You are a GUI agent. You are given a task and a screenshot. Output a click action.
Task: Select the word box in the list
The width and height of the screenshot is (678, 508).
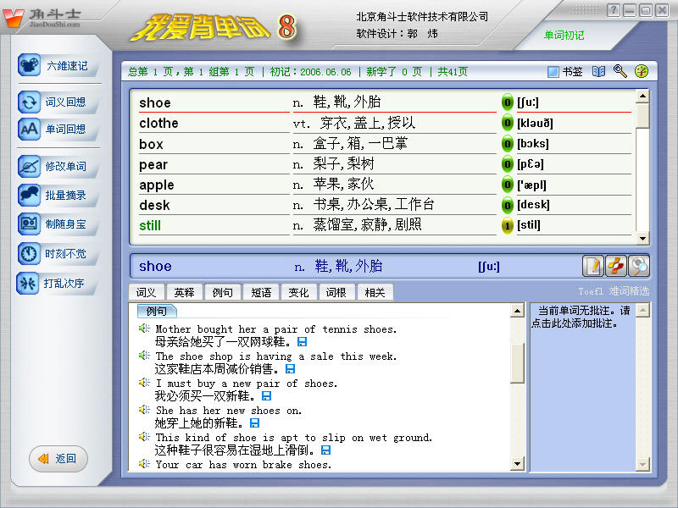tap(151, 144)
